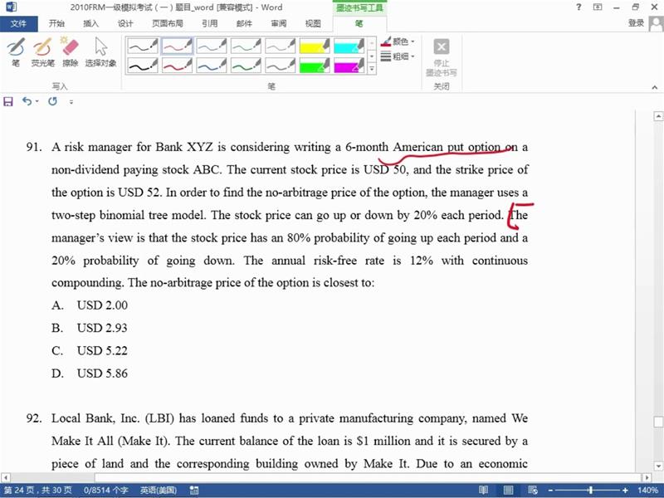Viewport: 664px width, 498px height.
Task: Select the Pen (笔) ink tool
Action: (16, 51)
